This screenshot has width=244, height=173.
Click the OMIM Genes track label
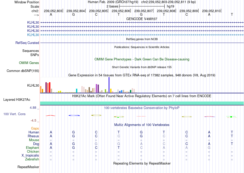29,63
